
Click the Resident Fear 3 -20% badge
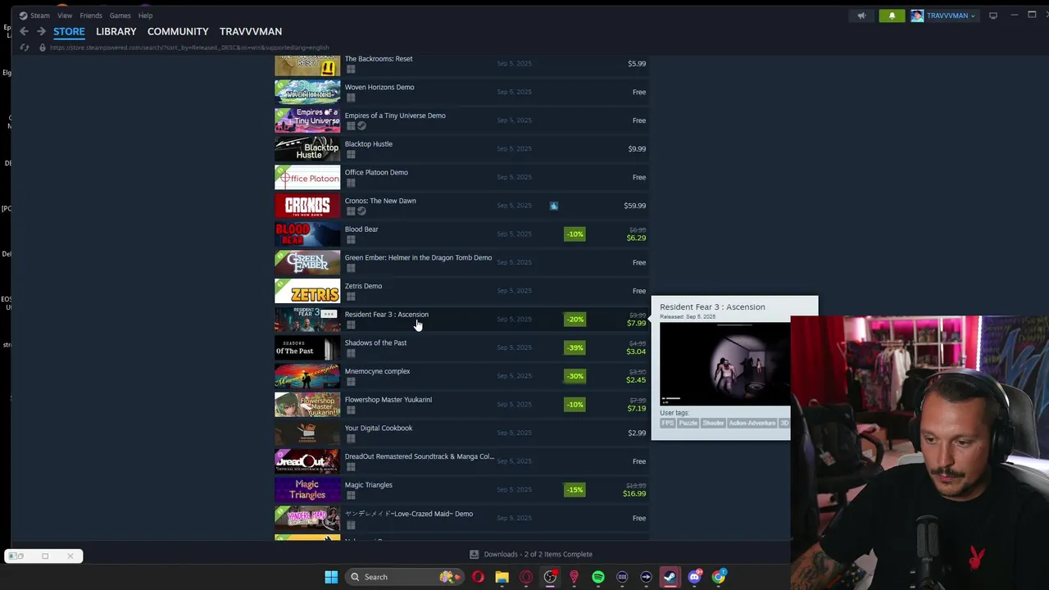click(574, 320)
